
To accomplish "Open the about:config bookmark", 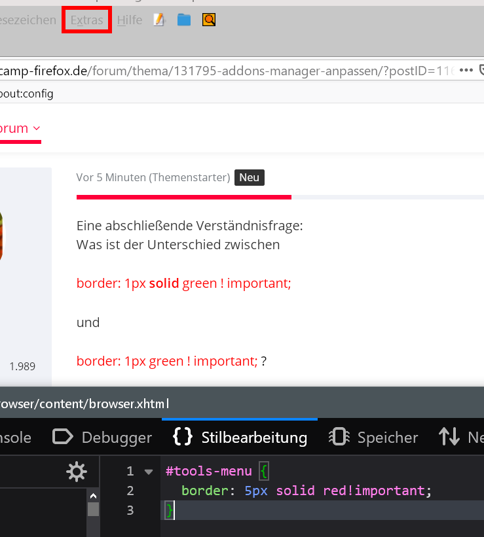I will pyautogui.click(x=26, y=94).
